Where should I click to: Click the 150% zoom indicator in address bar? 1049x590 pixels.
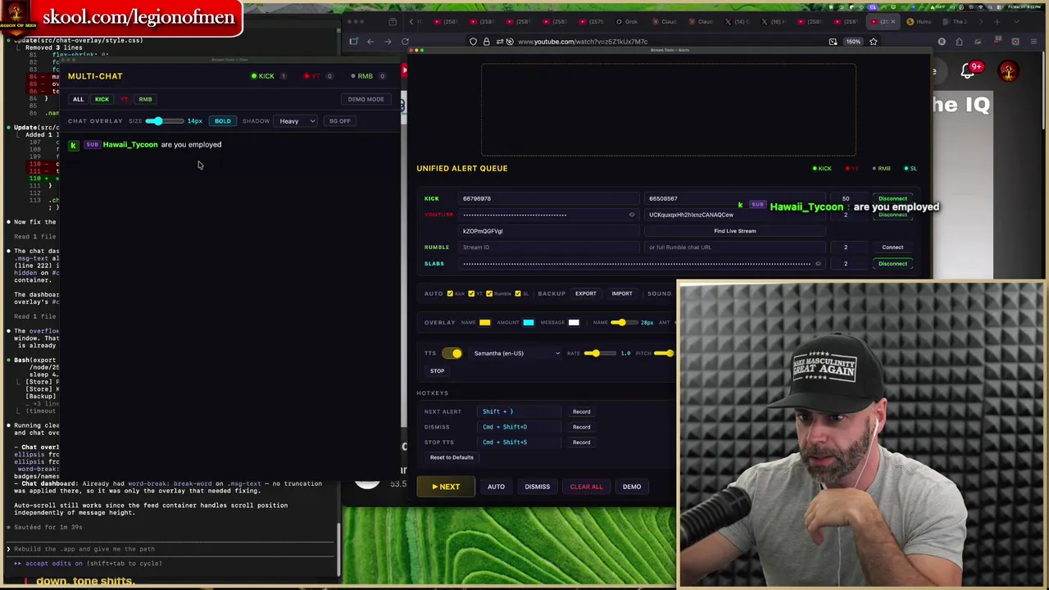853,42
